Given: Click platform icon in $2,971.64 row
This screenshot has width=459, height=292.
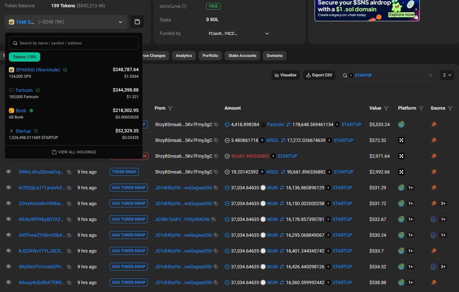Looking at the screenshot, I should [401, 156].
